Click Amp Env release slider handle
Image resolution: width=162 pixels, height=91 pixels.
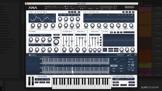[x=85, y=41]
